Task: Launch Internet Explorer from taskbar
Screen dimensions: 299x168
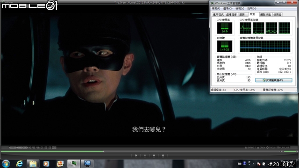Action: tap(20, 164)
